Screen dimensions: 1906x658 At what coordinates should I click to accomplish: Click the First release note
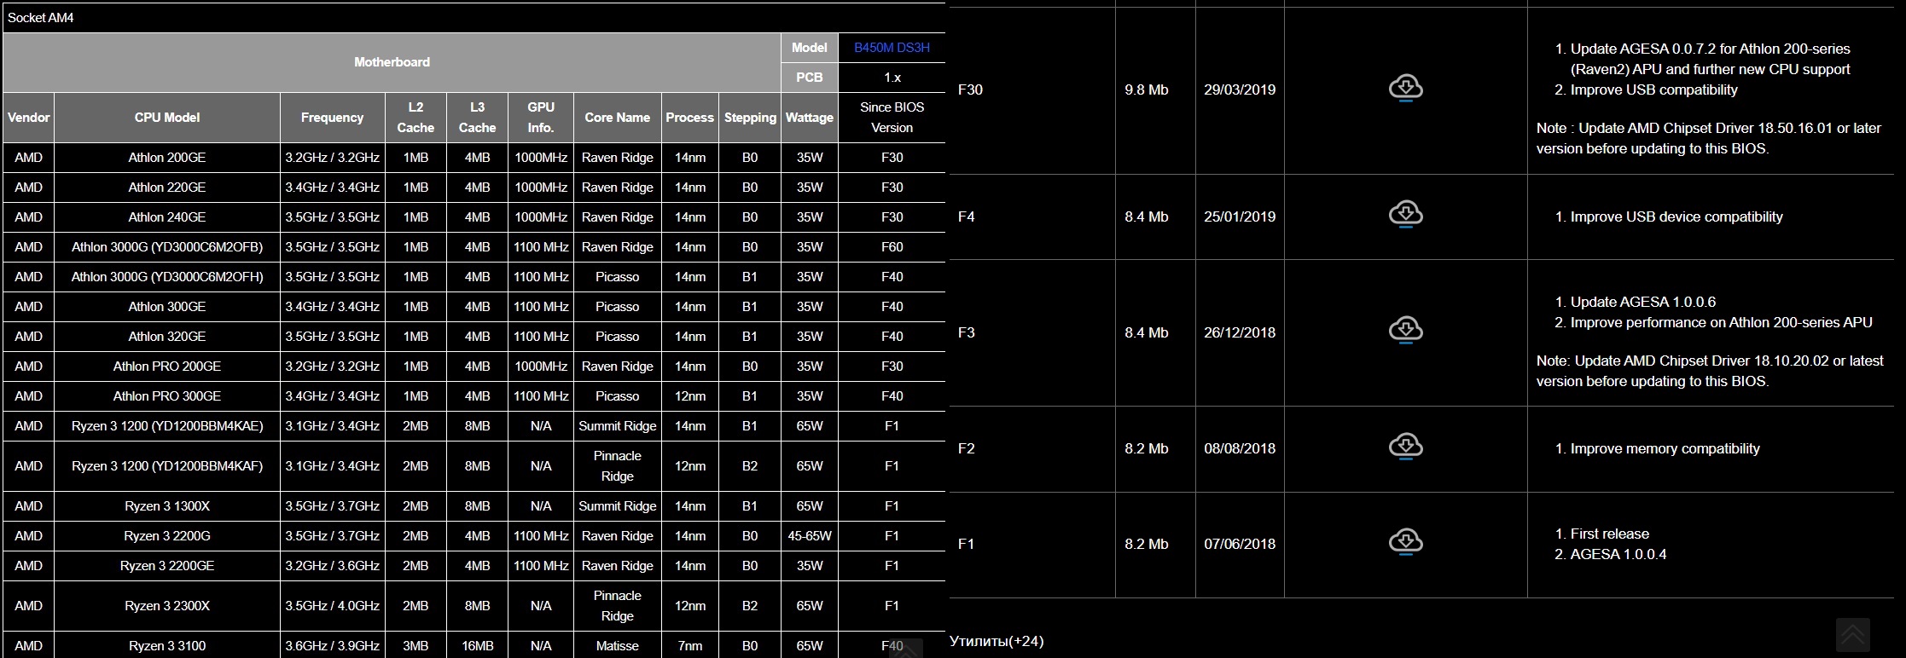pos(1610,534)
